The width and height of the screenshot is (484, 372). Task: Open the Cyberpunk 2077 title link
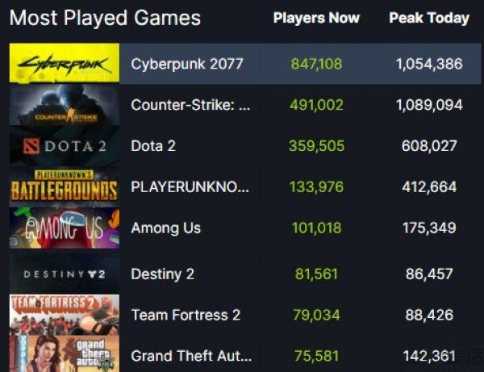click(x=187, y=64)
